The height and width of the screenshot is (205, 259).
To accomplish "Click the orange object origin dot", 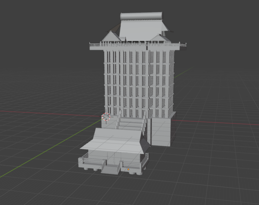I will click(128, 169).
